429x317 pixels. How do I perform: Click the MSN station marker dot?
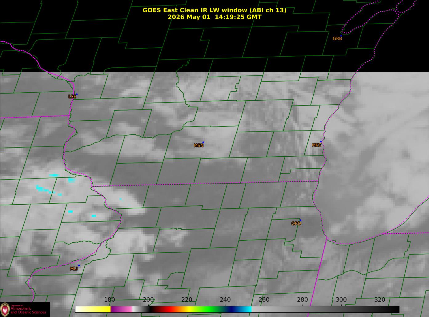click(x=203, y=142)
